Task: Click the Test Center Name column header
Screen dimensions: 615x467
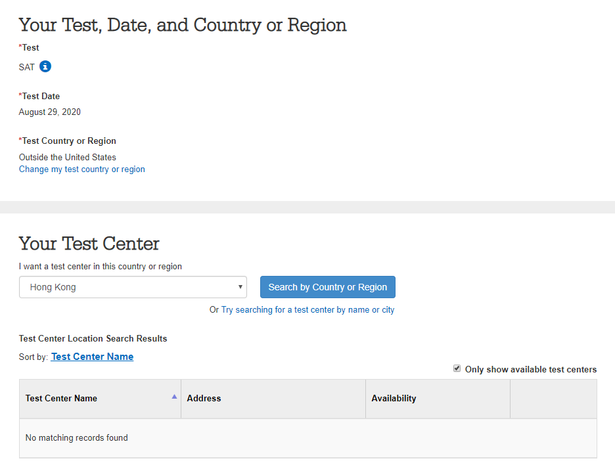Action: [x=100, y=399]
